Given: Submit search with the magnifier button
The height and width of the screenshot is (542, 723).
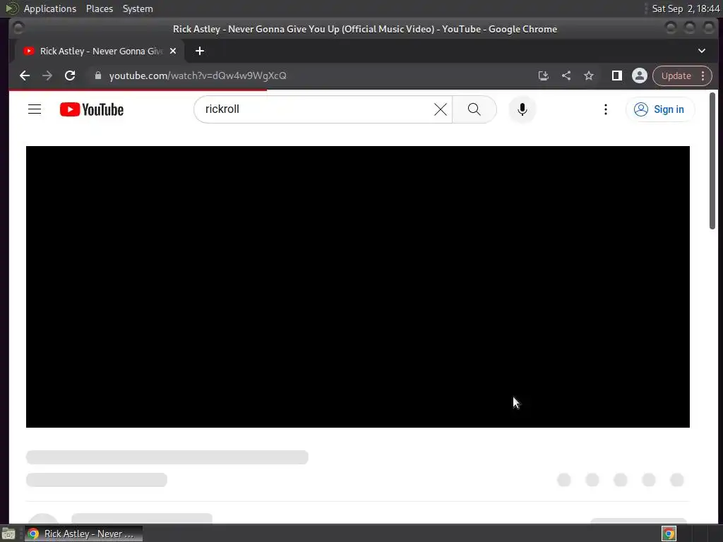Looking at the screenshot, I should 474,109.
